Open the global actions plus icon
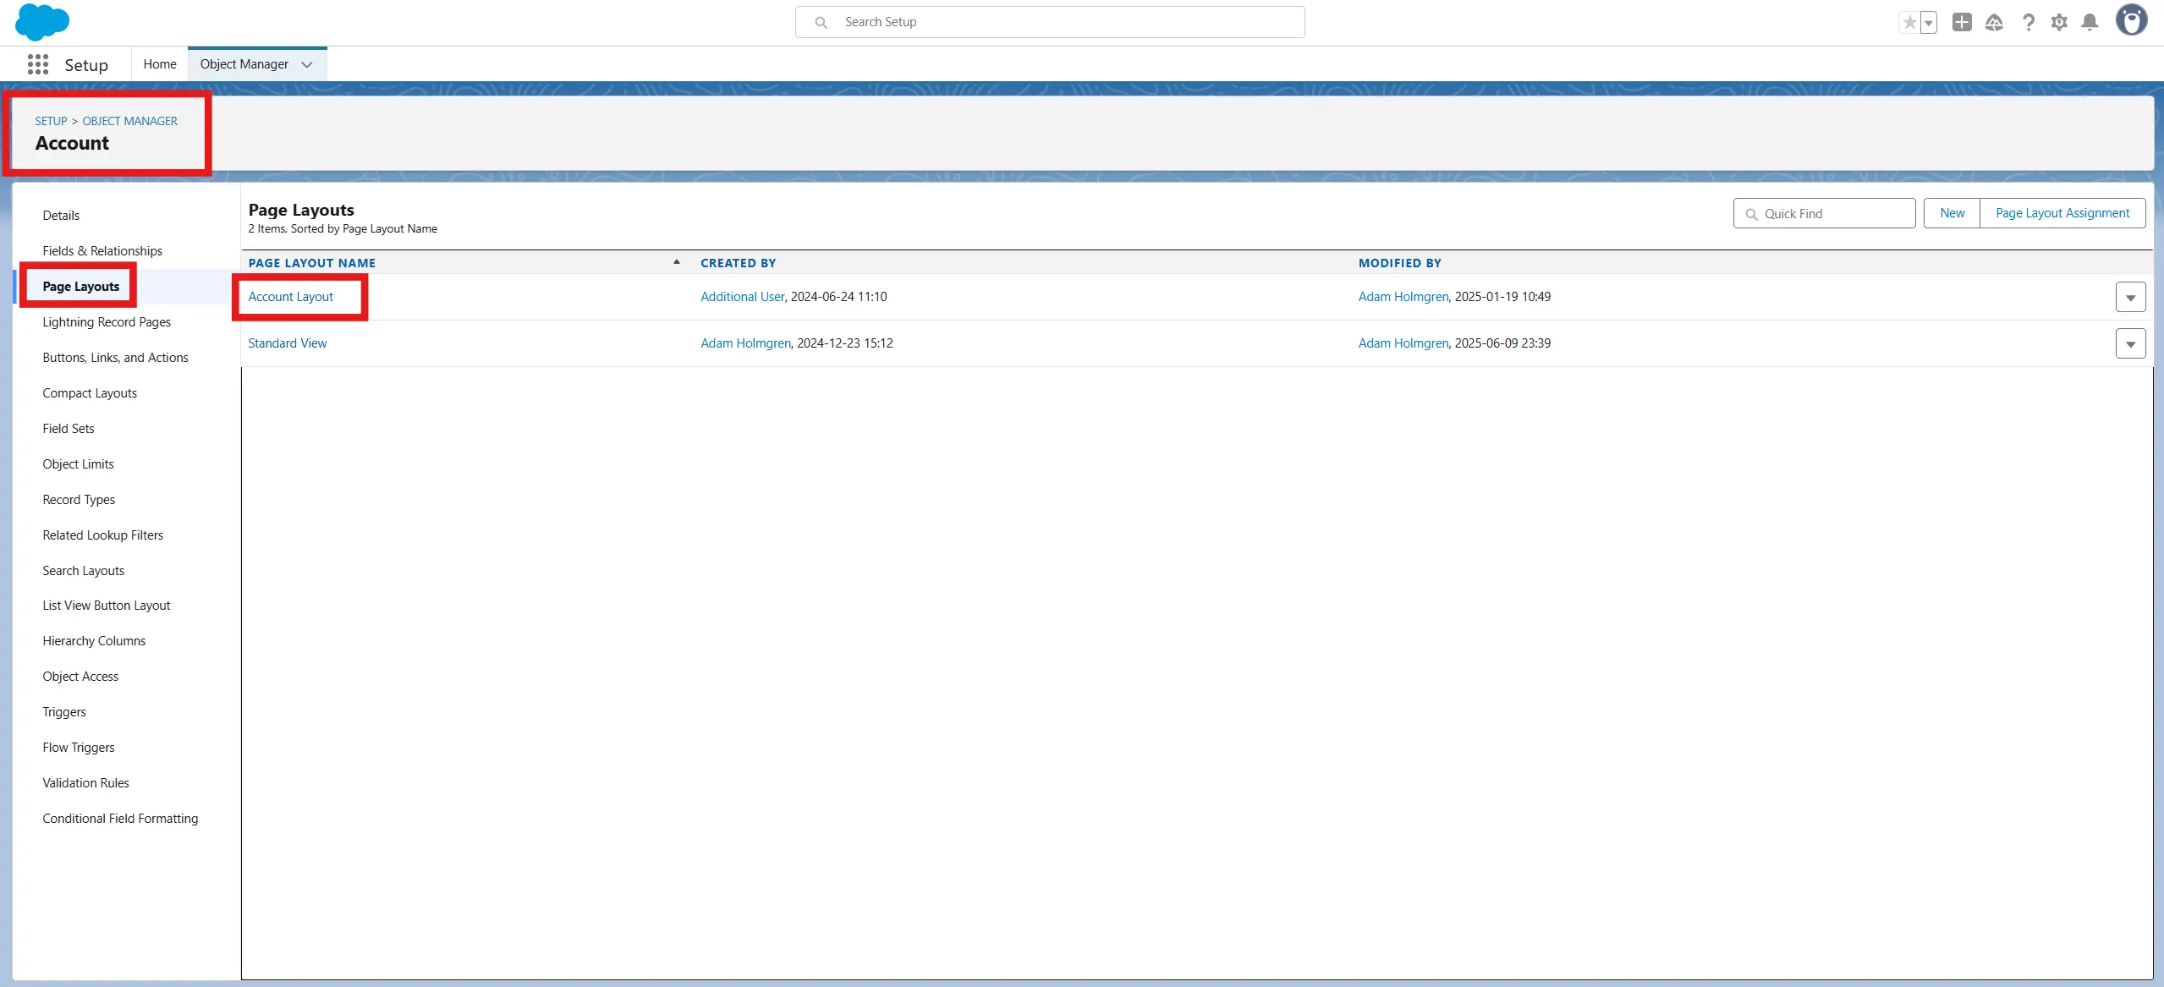 pyautogui.click(x=1961, y=23)
